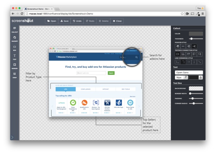Screen dimensions: 216x153
Task: Choose circle pointer style
Action: (x=177, y=46)
